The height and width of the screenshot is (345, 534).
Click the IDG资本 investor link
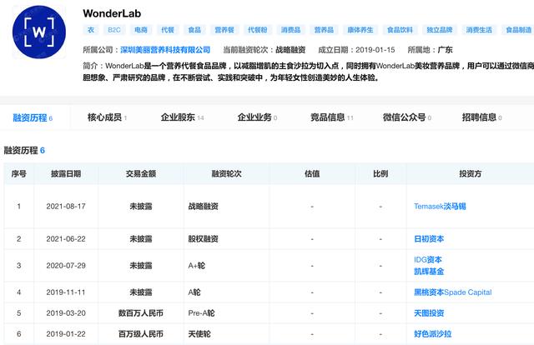pyautogui.click(x=428, y=260)
